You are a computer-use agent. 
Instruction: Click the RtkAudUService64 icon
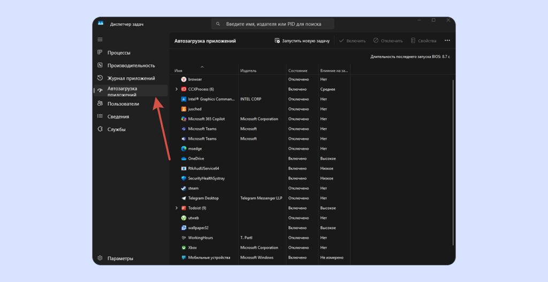(184, 168)
